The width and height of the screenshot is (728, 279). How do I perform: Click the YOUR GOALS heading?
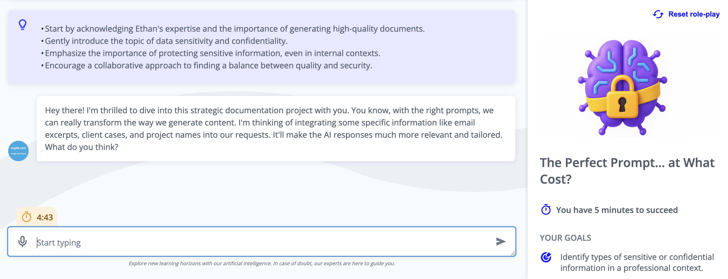pos(565,238)
